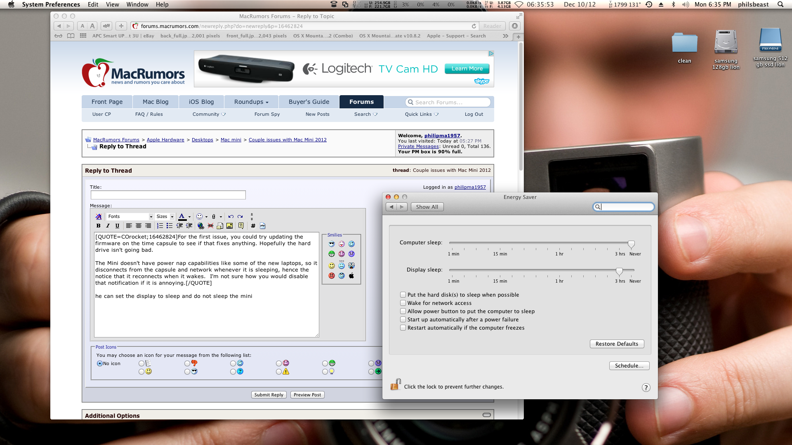The width and height of the screenshot is (792, 445).
Task: Check Put the hard disk(s) to sleep
Action: point(403,295)
